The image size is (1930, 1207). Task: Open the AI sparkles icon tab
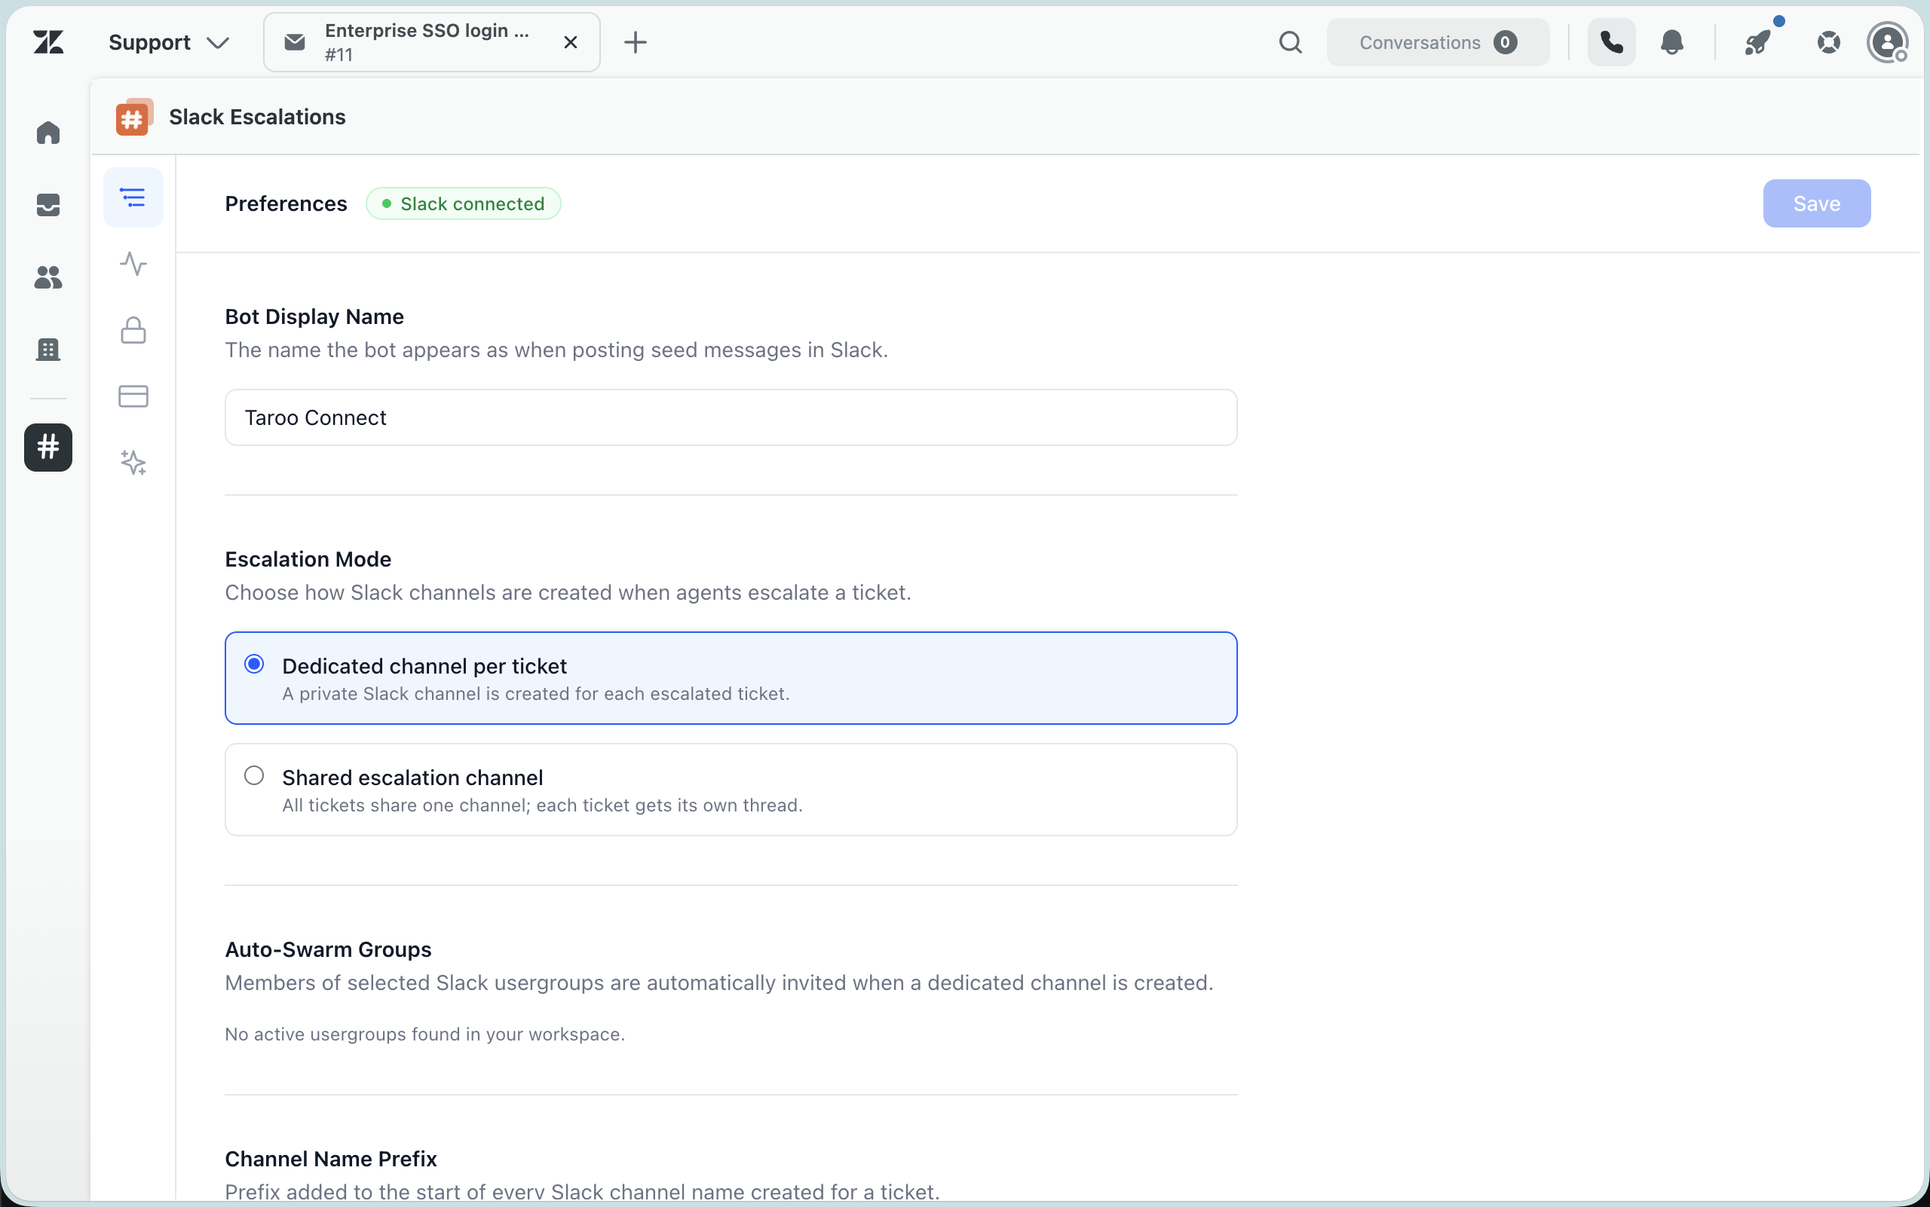point(133,462)
